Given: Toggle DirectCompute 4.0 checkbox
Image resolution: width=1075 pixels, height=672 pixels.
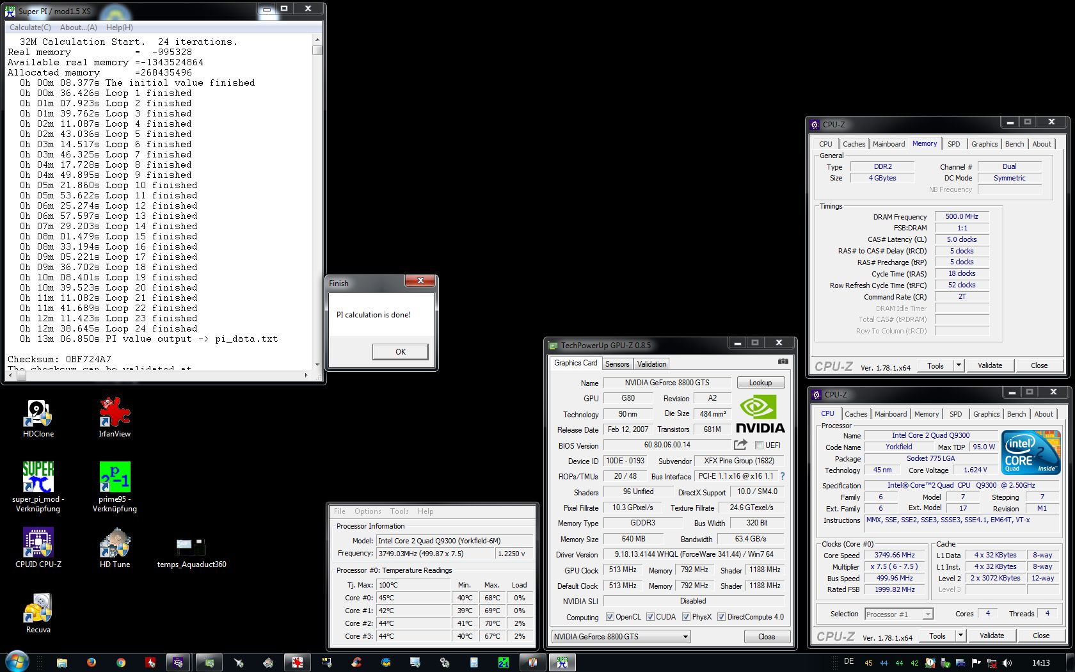Looking at the screenshot, I should [x=721, y=617].
